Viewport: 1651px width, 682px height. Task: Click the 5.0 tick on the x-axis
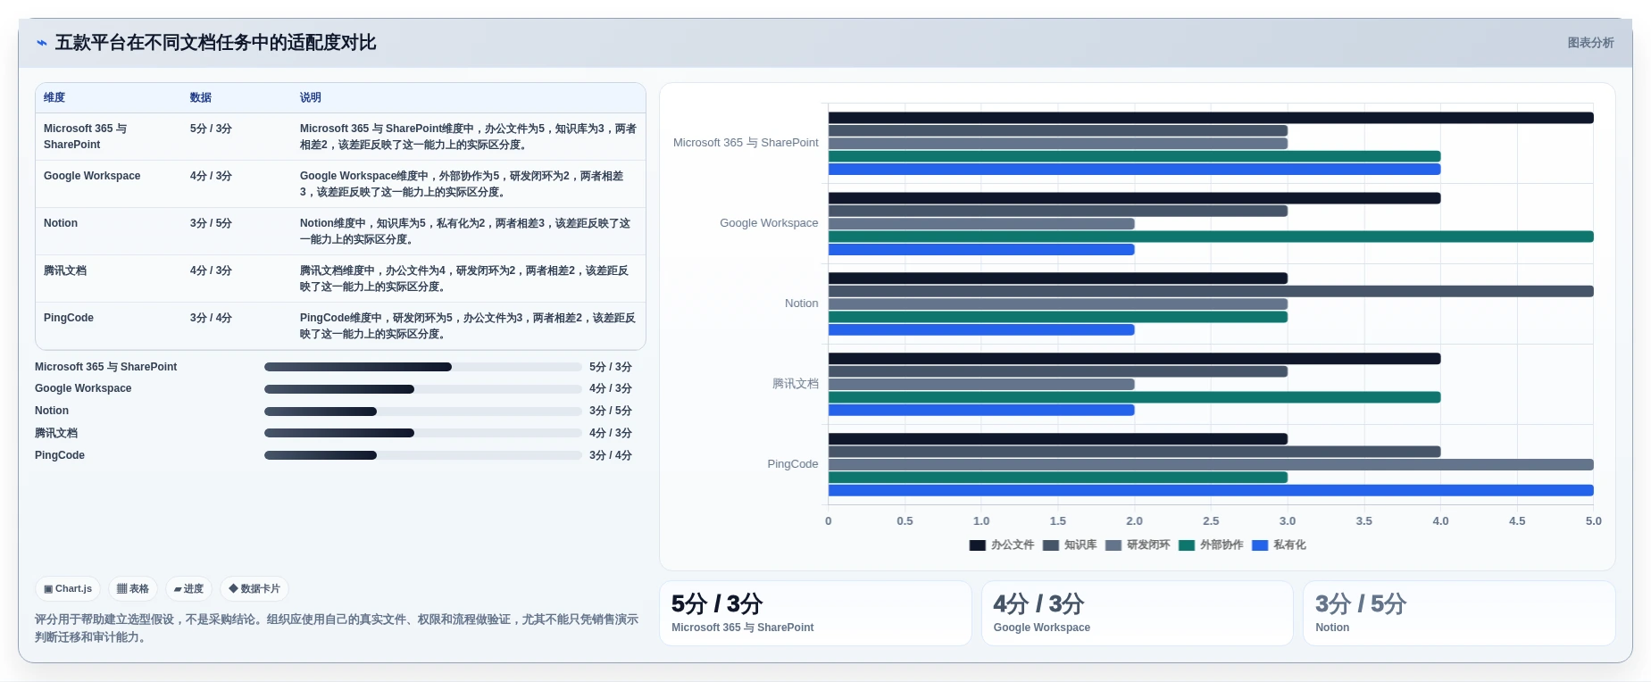coord(1593,521)
